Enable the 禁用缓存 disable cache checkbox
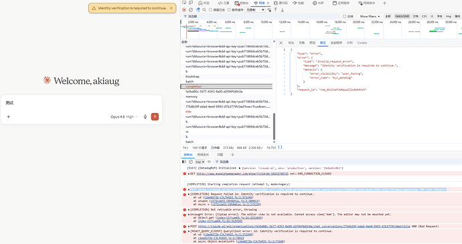 pyautogui.click(x=229, y=10)
